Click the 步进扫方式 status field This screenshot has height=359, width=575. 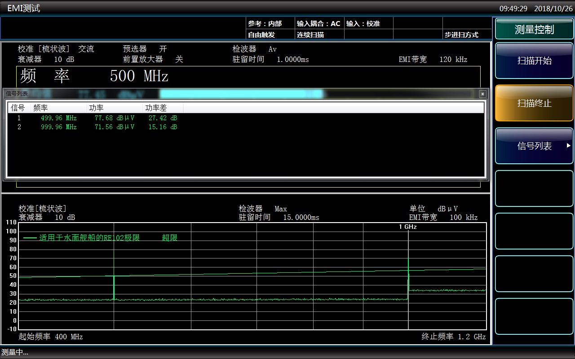(x=461, y=35)
